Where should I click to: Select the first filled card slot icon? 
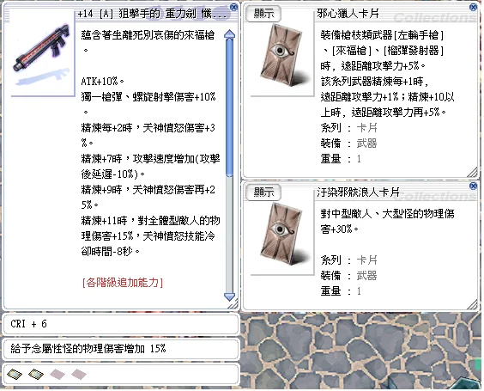[x=15, y=375]
